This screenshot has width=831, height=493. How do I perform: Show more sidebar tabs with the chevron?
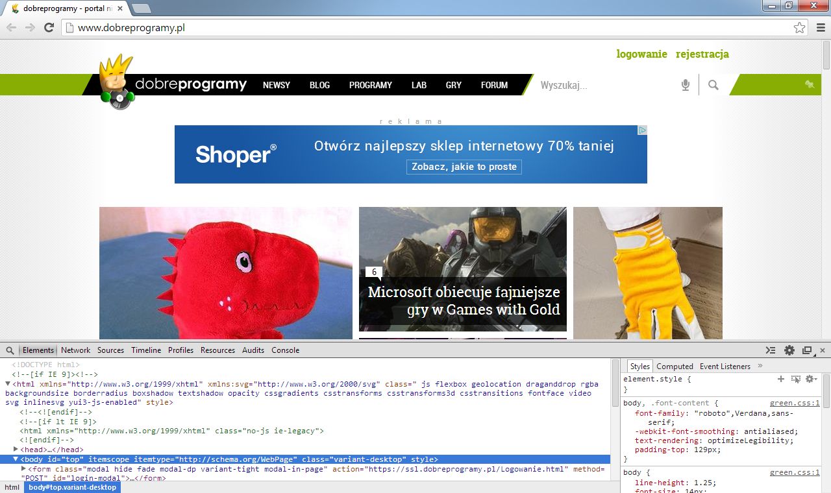pyautogui.click(x=760, y=366)
